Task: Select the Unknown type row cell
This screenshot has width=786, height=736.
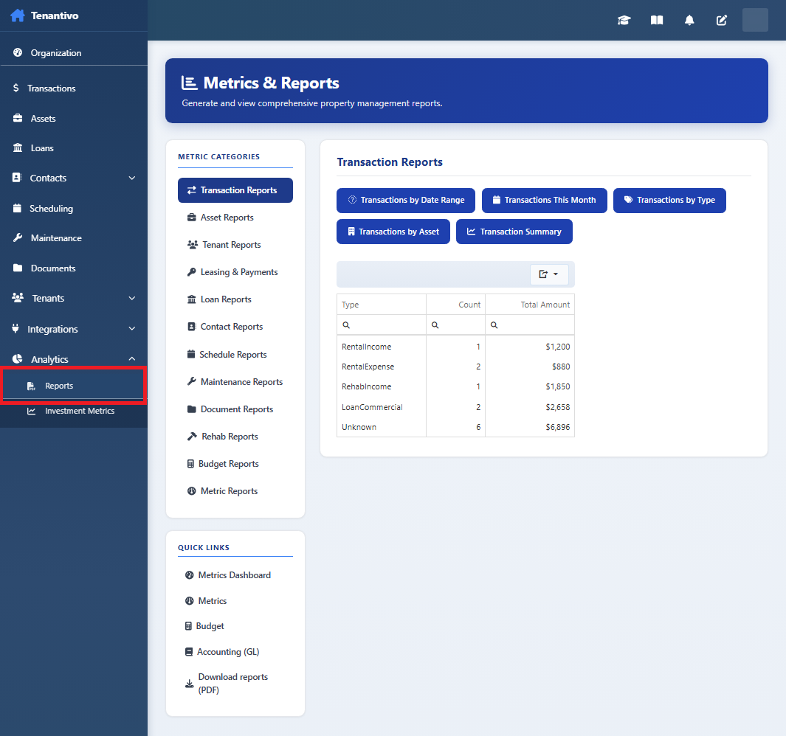Action: (381, 427)
